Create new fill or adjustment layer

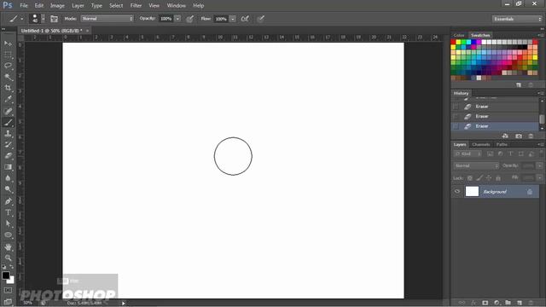coord(497,303)
